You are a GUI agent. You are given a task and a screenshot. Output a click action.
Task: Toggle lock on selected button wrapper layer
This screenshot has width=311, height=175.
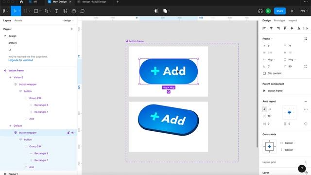[x=69, y=133]
